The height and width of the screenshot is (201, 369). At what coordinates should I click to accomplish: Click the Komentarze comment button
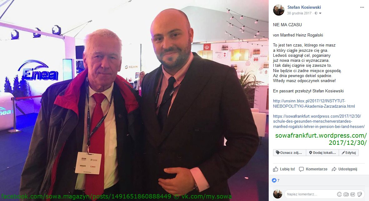point(313,169)
